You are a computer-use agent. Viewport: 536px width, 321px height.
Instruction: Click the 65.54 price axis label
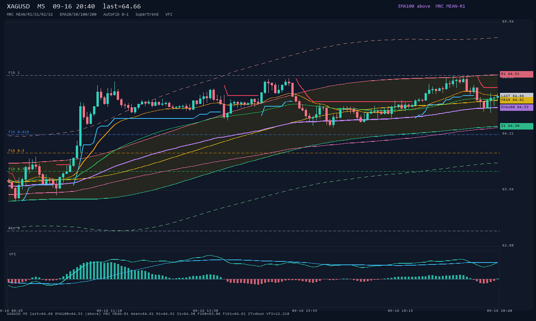(x=508, y=21)
